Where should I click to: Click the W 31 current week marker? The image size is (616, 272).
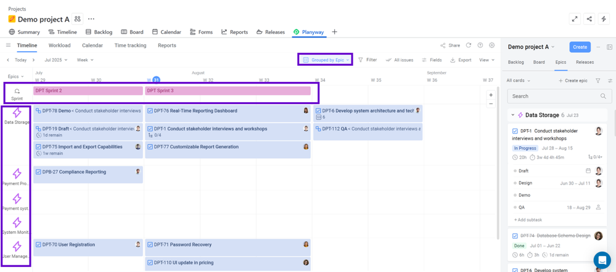coord(154,80)
